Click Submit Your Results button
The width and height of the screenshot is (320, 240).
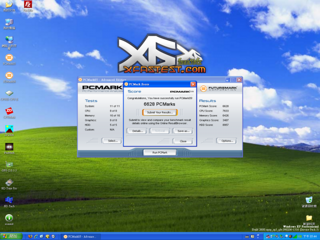(160, 112)
